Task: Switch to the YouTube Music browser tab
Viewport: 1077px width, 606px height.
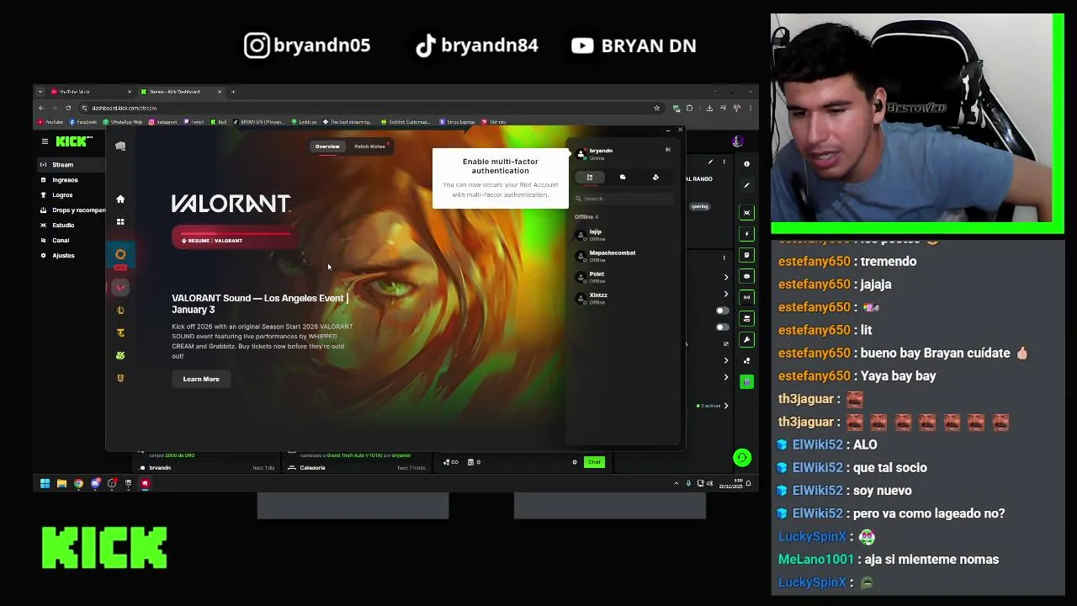Action: coord(90,92)
